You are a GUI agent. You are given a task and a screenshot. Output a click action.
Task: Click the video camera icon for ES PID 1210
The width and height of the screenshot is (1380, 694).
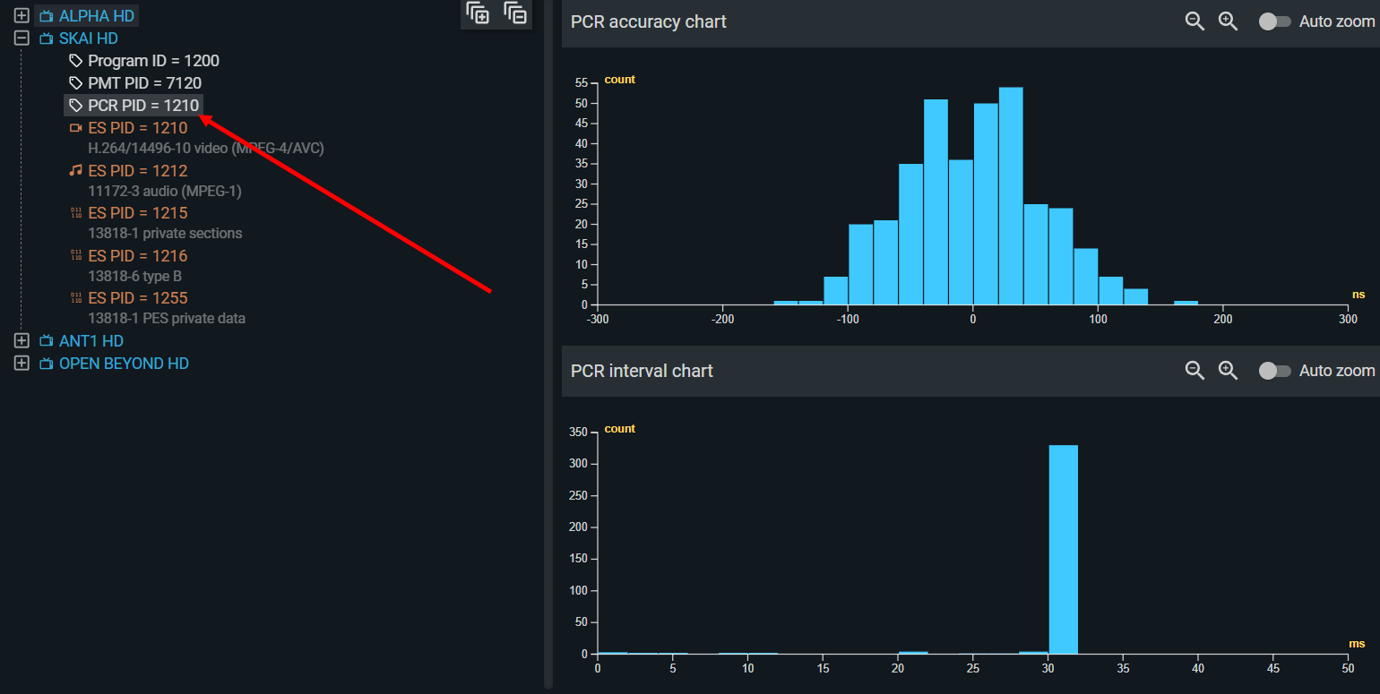click(x=76, y=128)
